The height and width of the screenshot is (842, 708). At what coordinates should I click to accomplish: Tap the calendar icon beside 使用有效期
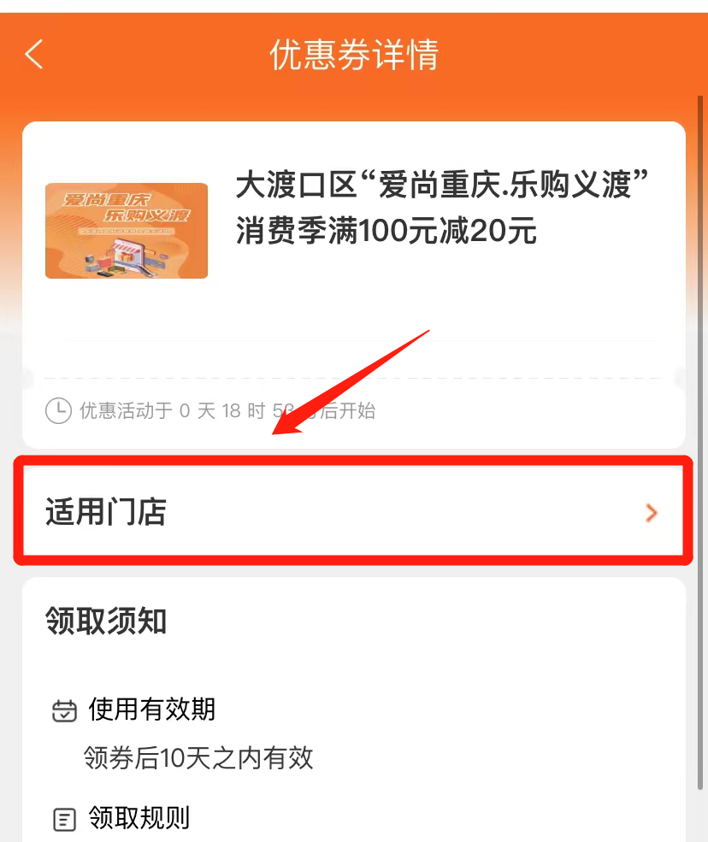pyautogui.click(x=64, y=711)
